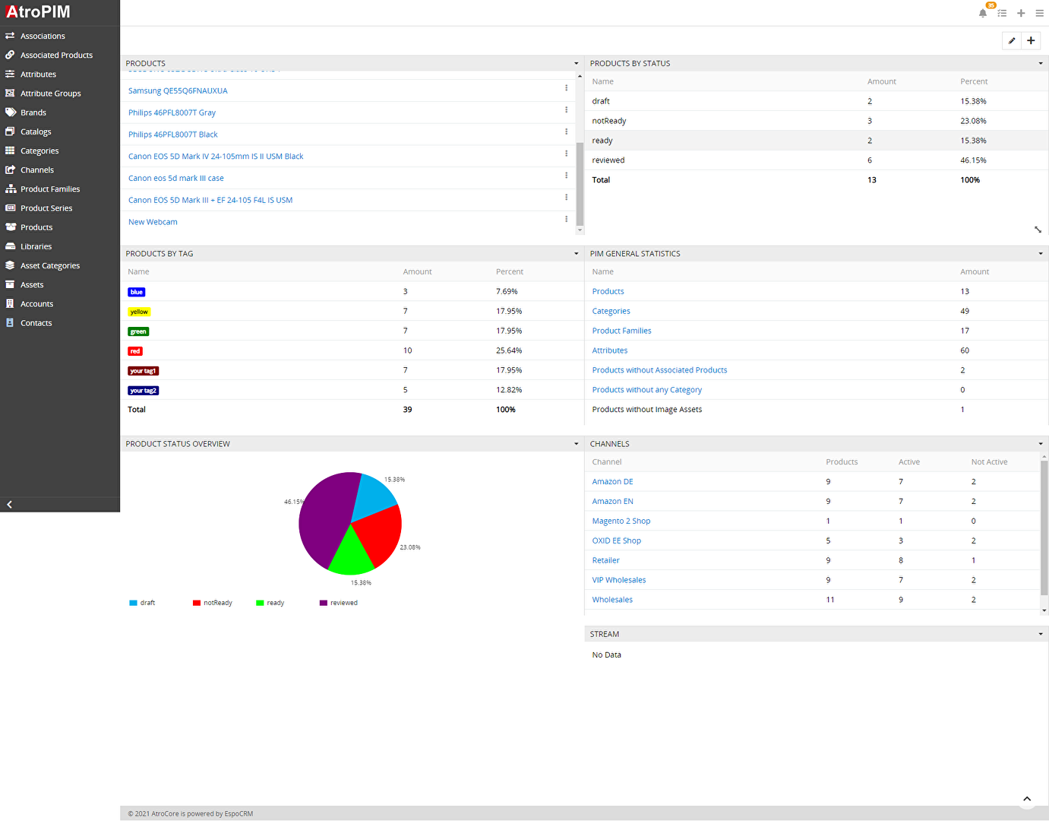This screenshot has height=821, width=1049.
Task: Open the Amazon DE channel link
Action: click(x=612, y=482)
